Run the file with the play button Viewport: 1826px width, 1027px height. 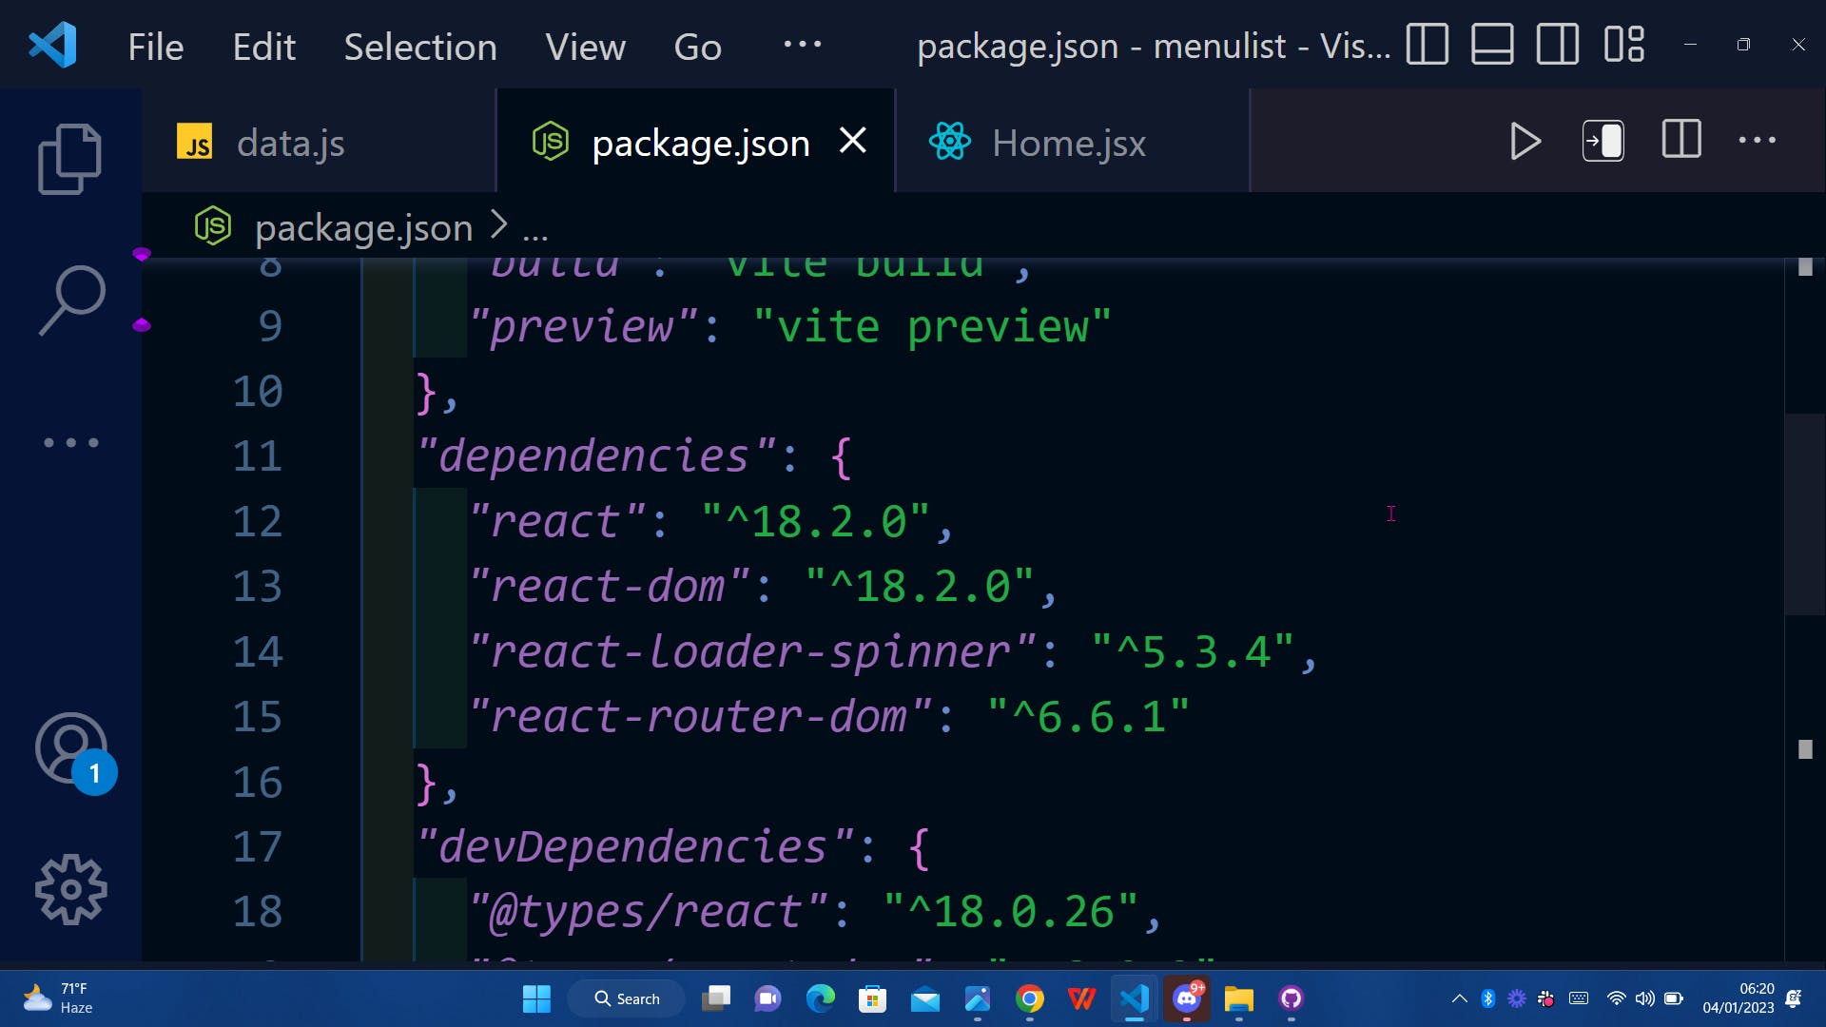point(1525,141)
